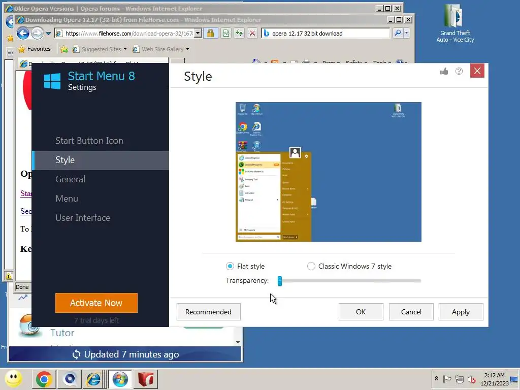Open the recent pages dropdown next to forward button
This screenshot has height=390, width=520.
pyautogui.click(x=48, y=33)
